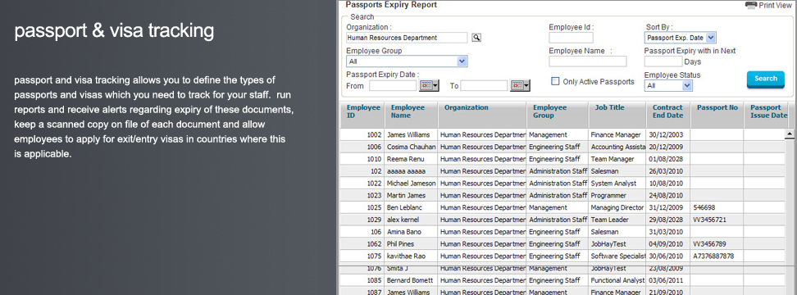Select the Michael Jameson name cell
Image resolution: width=797 pixels, height=295 pixels.
(x=411, y=184)
